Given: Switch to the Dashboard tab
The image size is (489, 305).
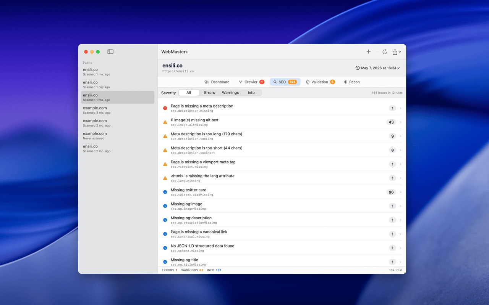Looking at the screenshot, I should click(x=217, y=82).
